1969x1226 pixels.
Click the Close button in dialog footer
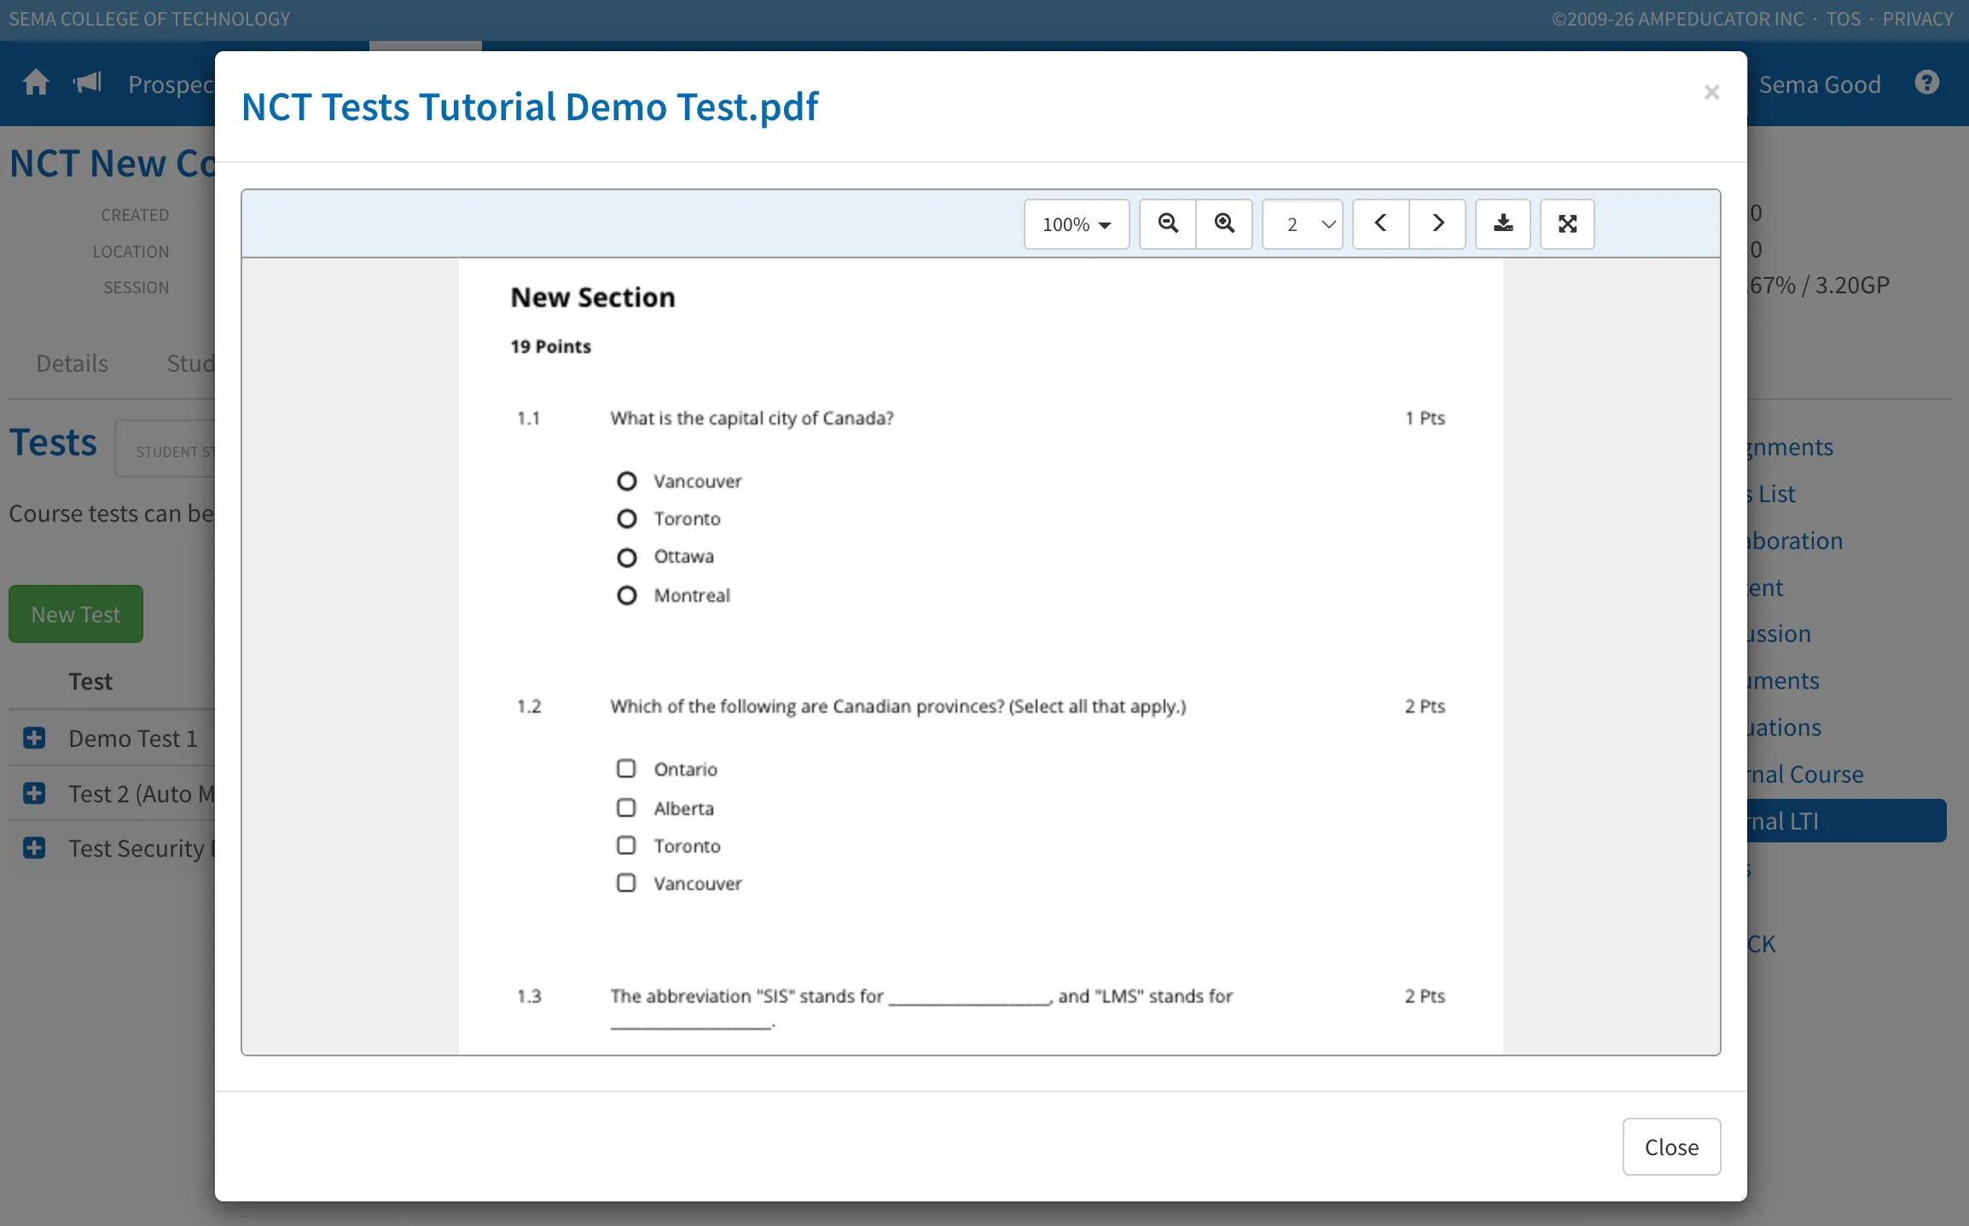(1671, 1147)
